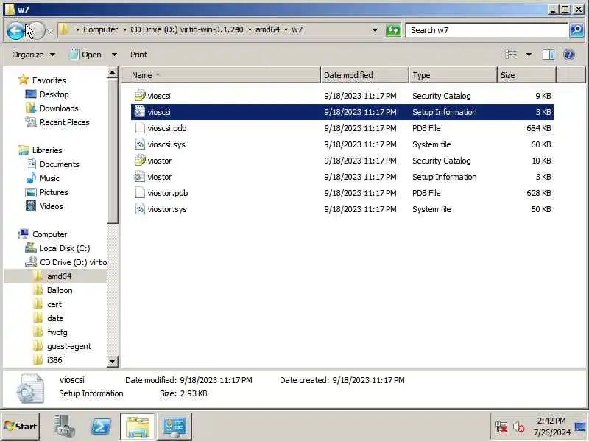589x442 pixels.
Task: Click the folder icon in the address bar
Action: click(64, 29)
